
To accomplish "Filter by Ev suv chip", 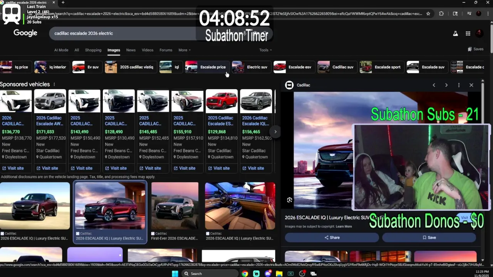I will (x=87, y=67).
